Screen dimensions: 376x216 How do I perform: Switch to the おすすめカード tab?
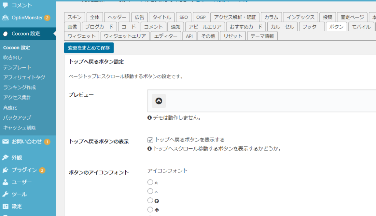coord(246,27)
